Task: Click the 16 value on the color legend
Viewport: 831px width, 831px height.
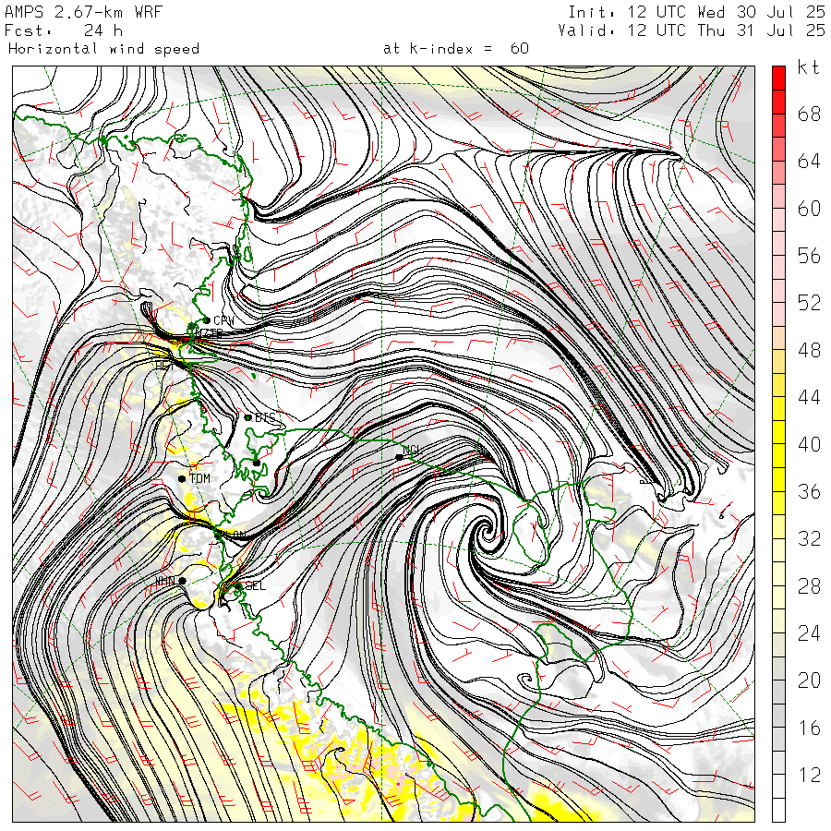Action: pos(809,728)
